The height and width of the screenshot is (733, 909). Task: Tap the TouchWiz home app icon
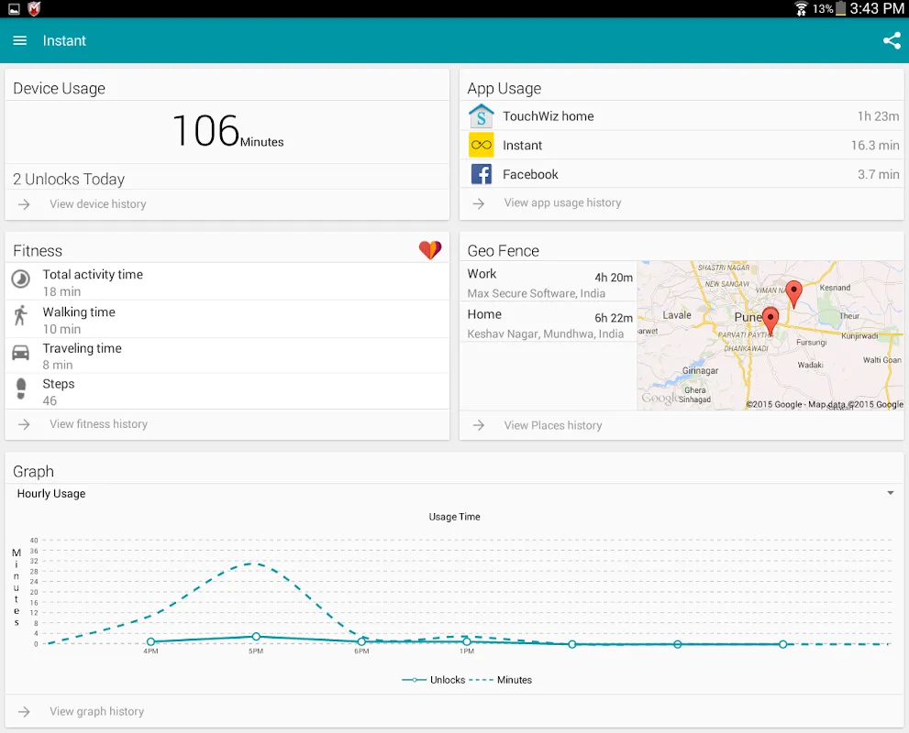(x=482, y=115)
